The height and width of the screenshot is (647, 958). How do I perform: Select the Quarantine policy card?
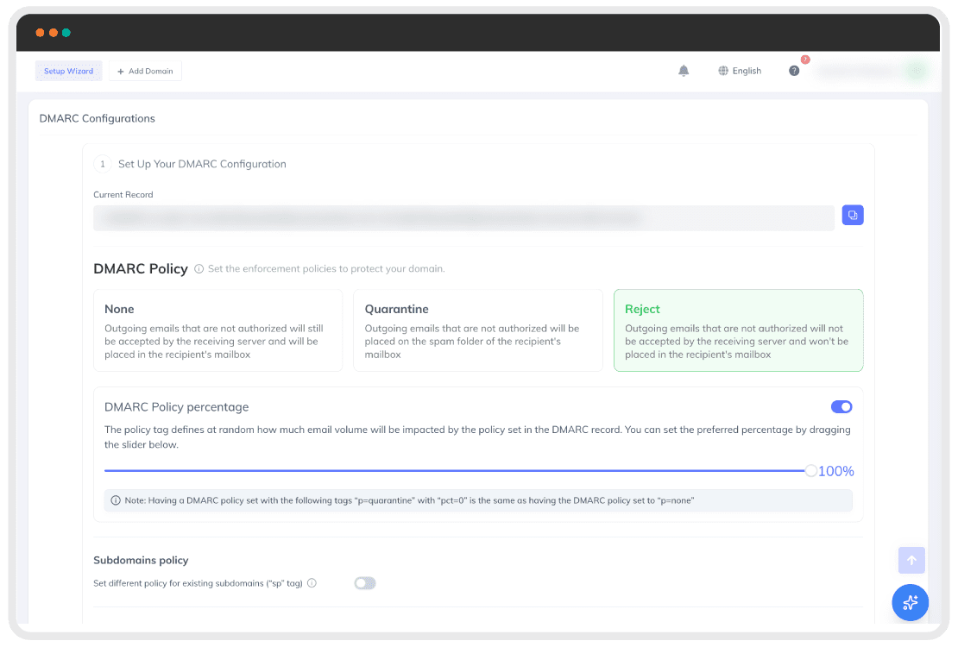[x=478, y=330]
